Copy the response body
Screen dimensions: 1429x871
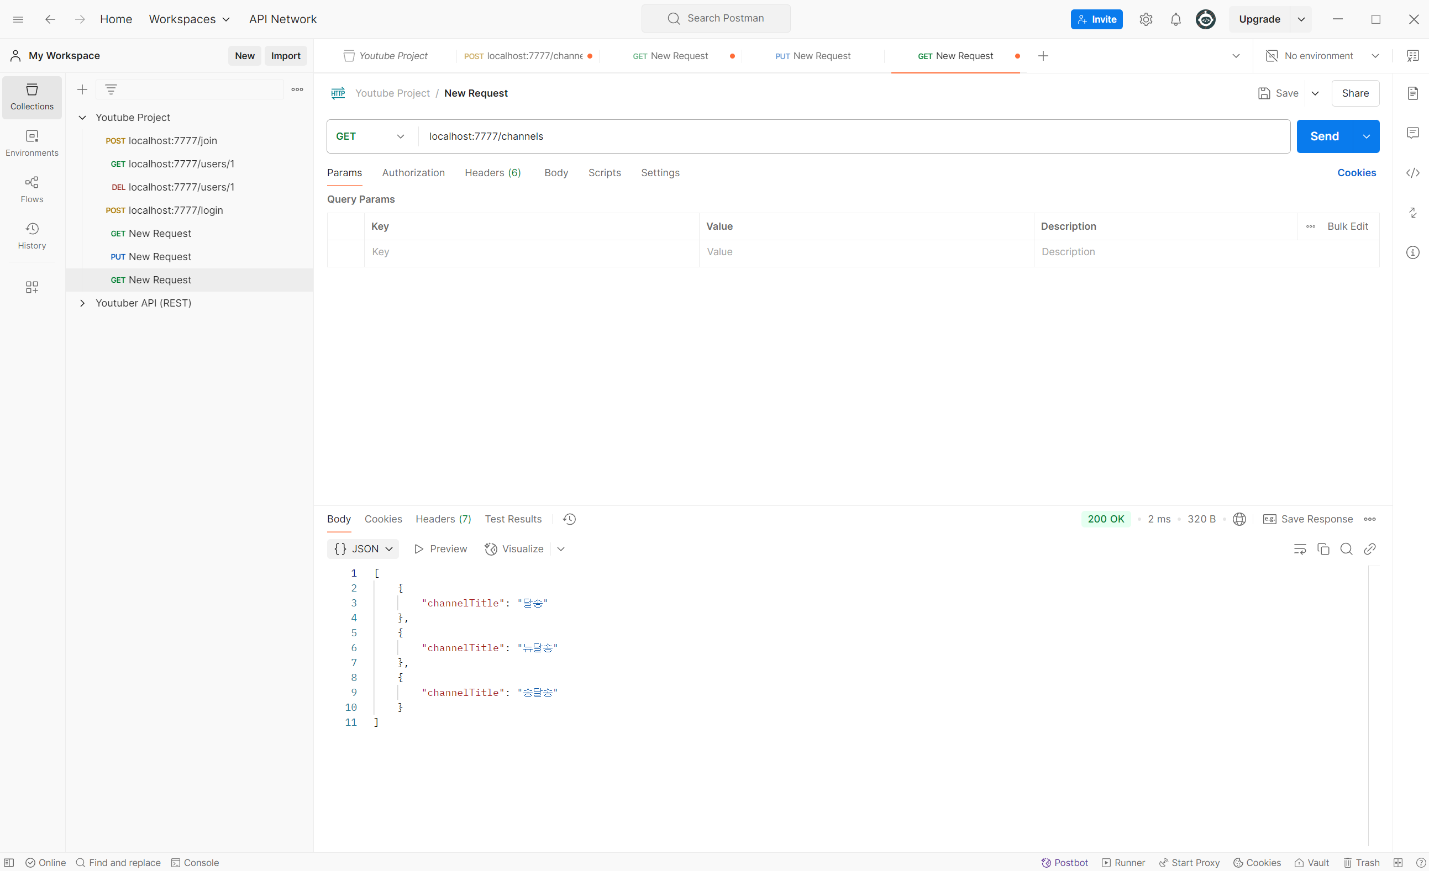click(x=1323, y=549)
